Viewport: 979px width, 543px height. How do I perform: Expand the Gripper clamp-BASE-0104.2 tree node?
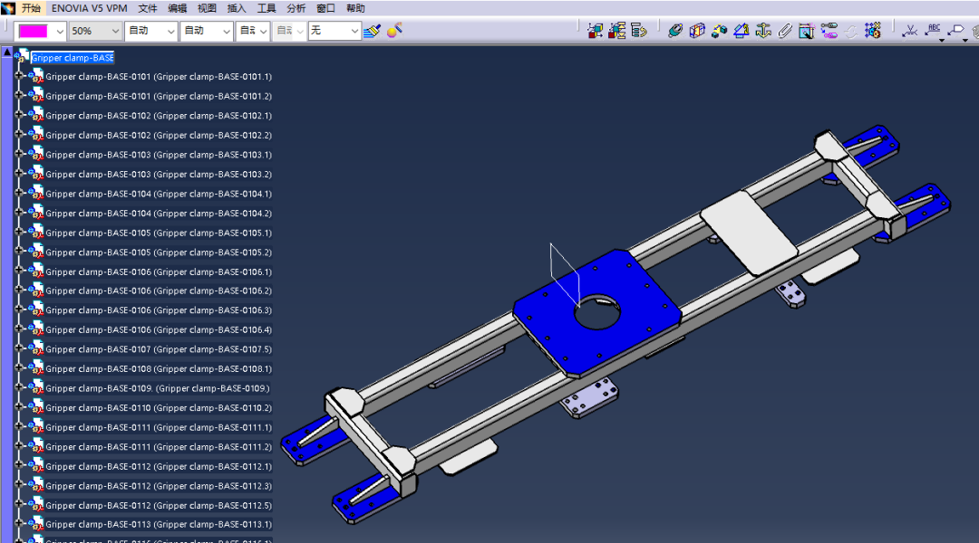pos(18,214)
